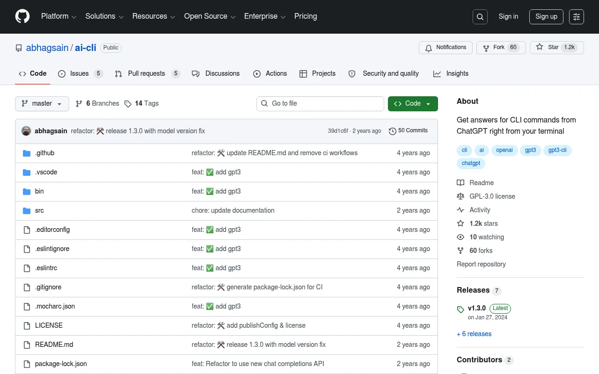Open the Pricing page
Viewport: 599px width, 374px height.
[306, 16]
